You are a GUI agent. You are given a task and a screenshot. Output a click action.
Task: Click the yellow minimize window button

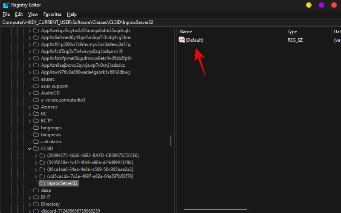[309, 5]
